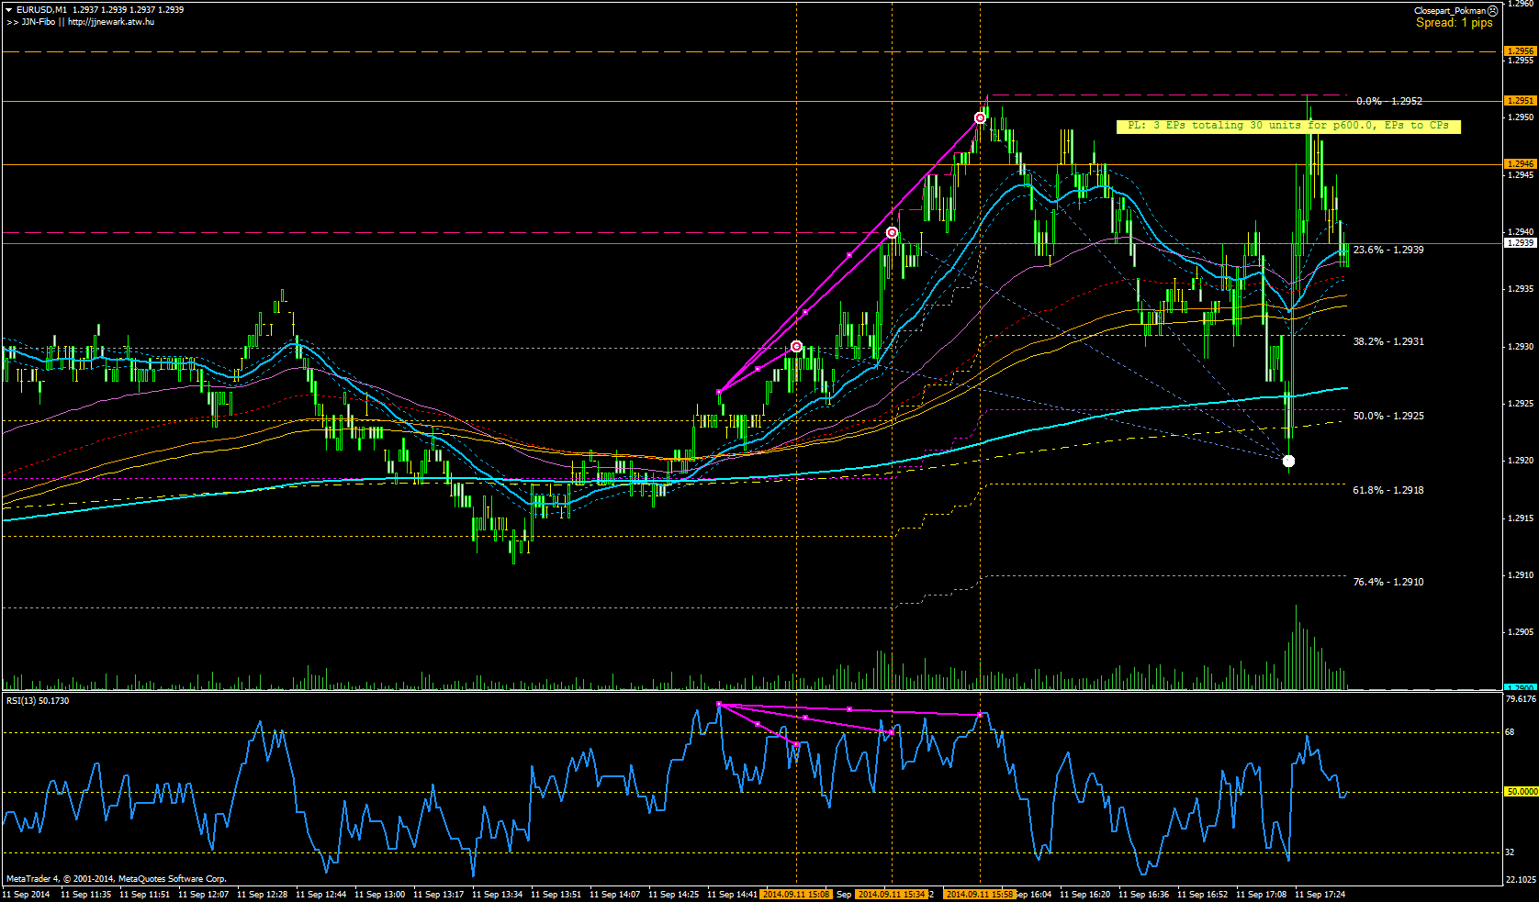The height and width of the screenshot is (902, 1539).
Task: Click the orange 1.2951 price tag
Action: click(1521, 100)
